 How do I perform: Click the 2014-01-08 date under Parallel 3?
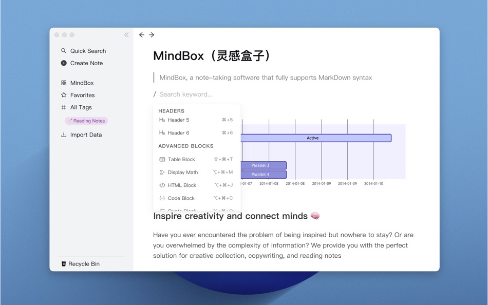click(x=269, y=184)
